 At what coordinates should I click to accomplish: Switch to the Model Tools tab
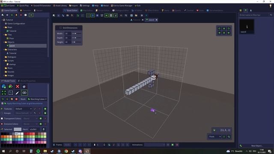coord(8,81)
